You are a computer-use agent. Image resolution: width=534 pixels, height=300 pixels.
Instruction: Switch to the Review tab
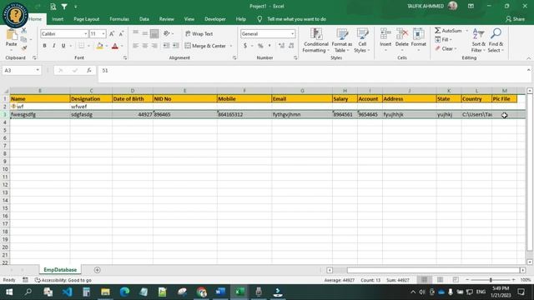tap(167, 19)
